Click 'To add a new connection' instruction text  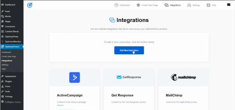(x=129, y=42)
